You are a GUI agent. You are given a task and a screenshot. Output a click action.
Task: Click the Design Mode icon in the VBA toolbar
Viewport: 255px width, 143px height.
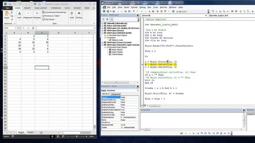[x=153, y=12]
